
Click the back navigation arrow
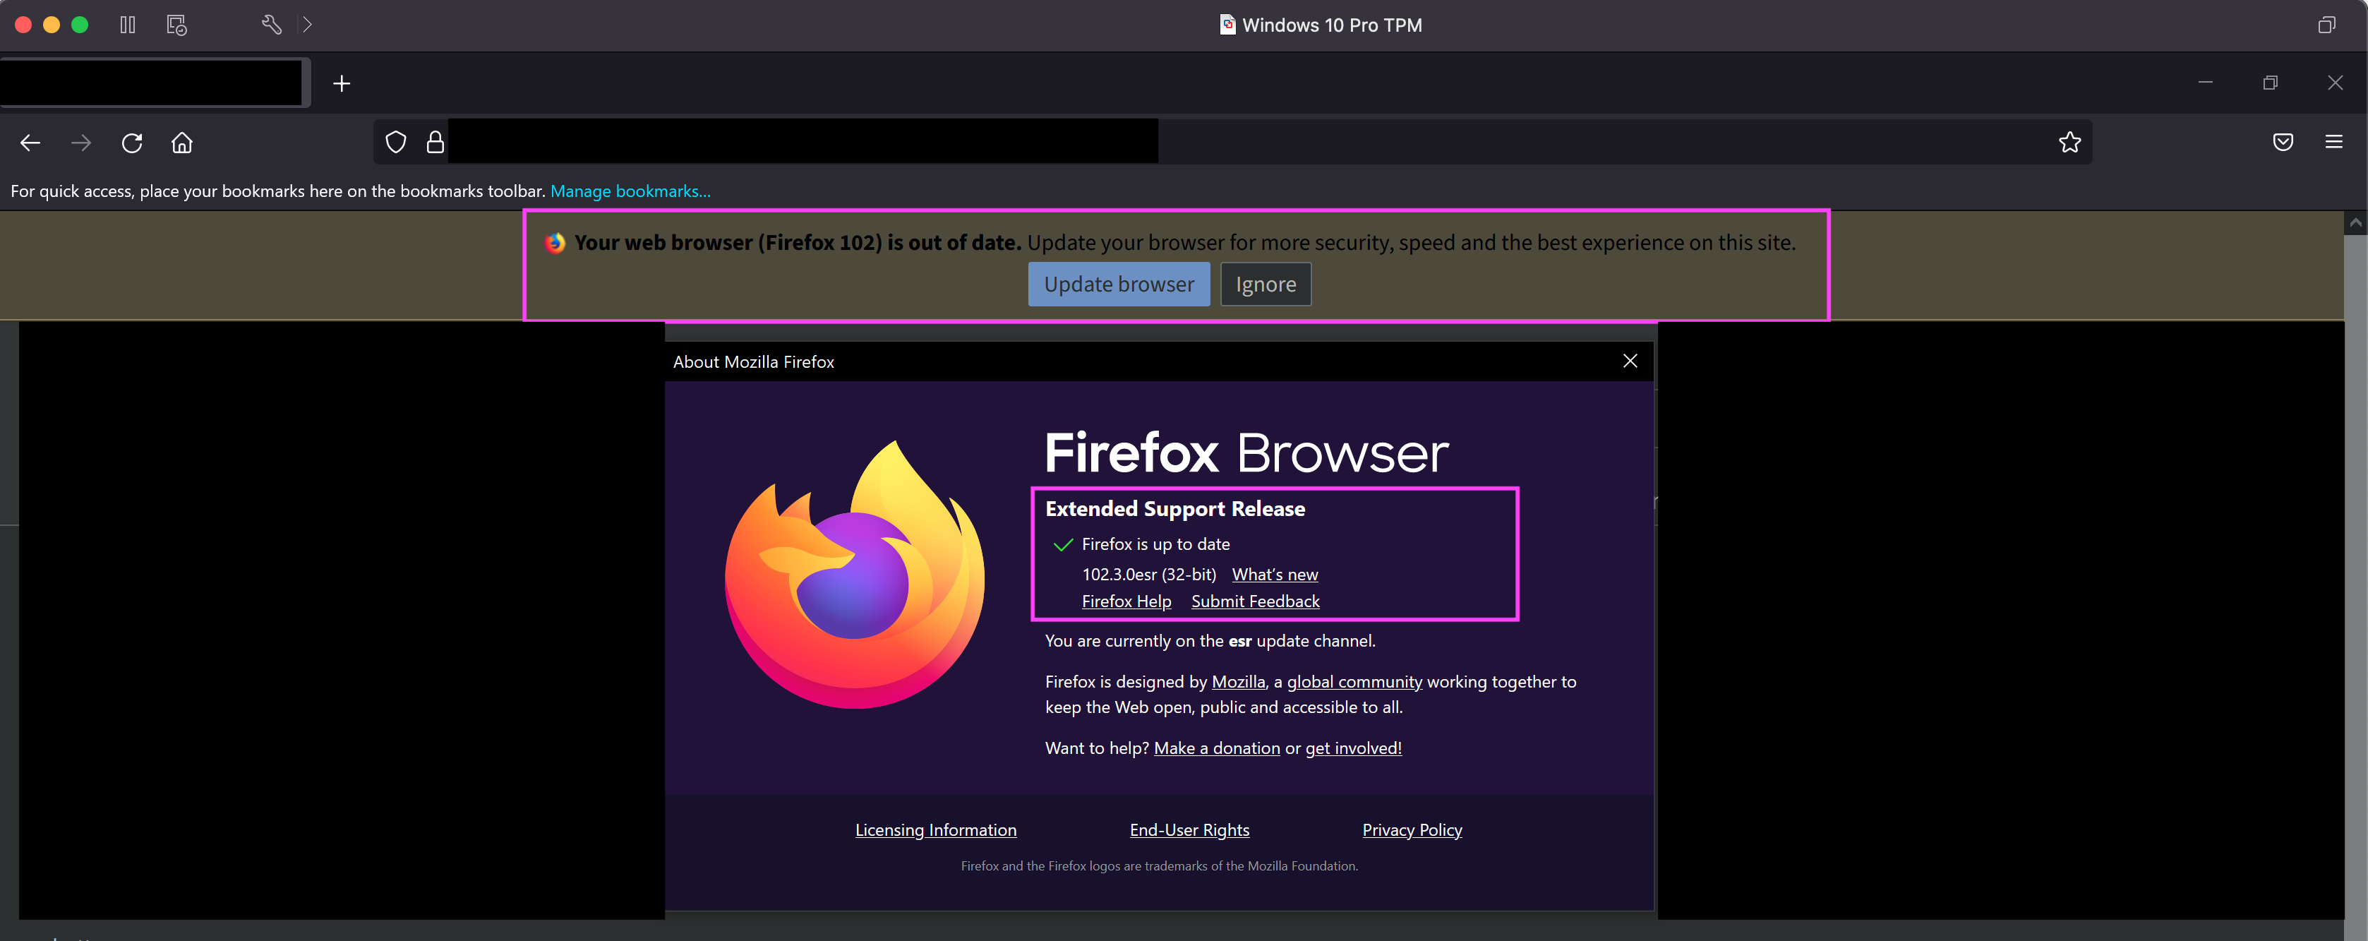(x=30, y=143)
